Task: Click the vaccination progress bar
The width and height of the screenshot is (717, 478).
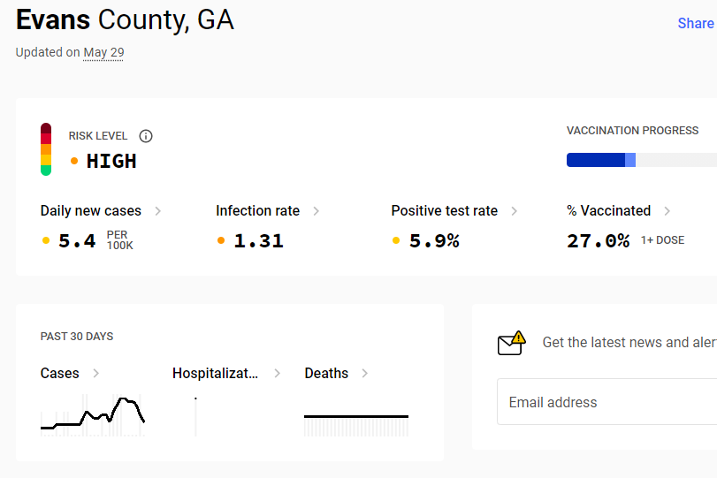Action: pos(642,160)
